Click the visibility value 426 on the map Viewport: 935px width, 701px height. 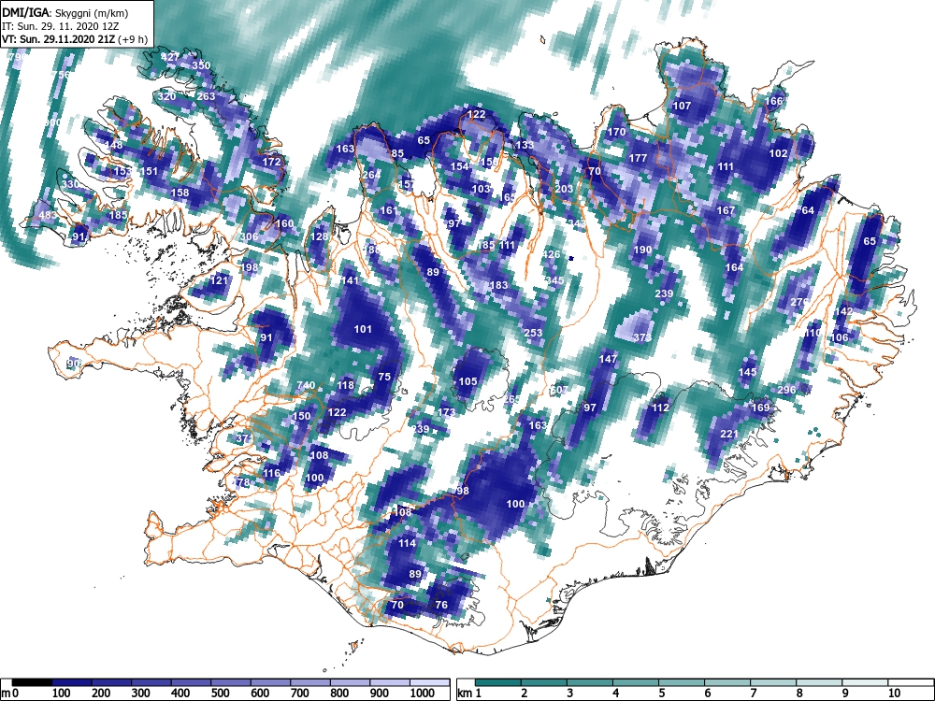pos(551,254)
